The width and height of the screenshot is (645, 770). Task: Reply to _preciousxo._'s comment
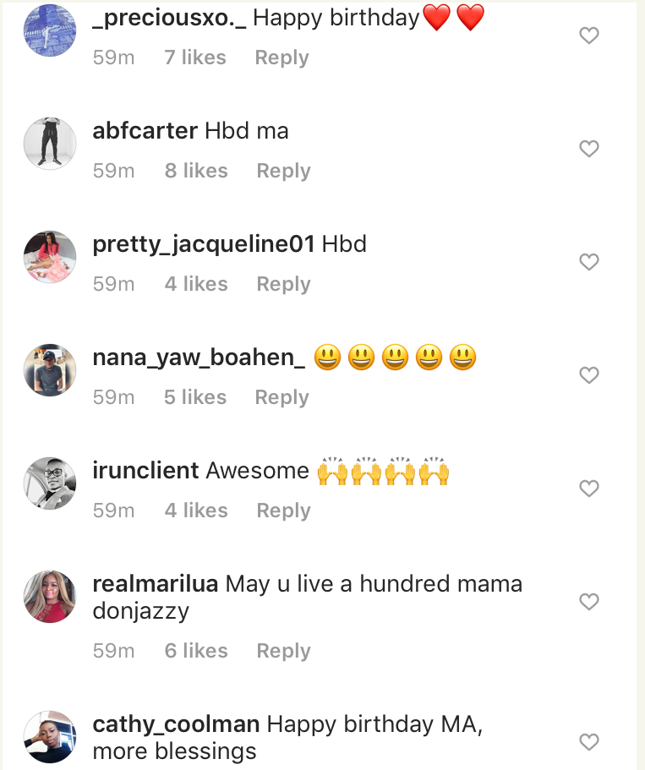282,57
